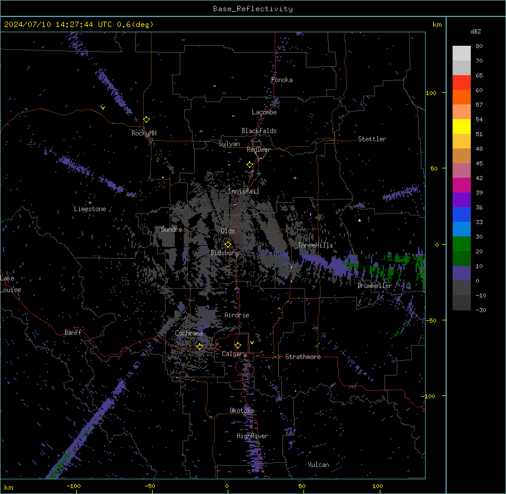Click the Limestone label
This screenshot has height=494, width=506.
point(90,209)
